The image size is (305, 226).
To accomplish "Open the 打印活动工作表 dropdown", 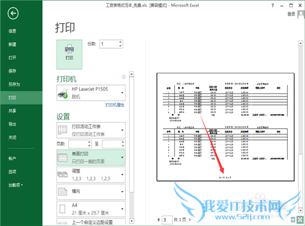I will tap(91, 130).
